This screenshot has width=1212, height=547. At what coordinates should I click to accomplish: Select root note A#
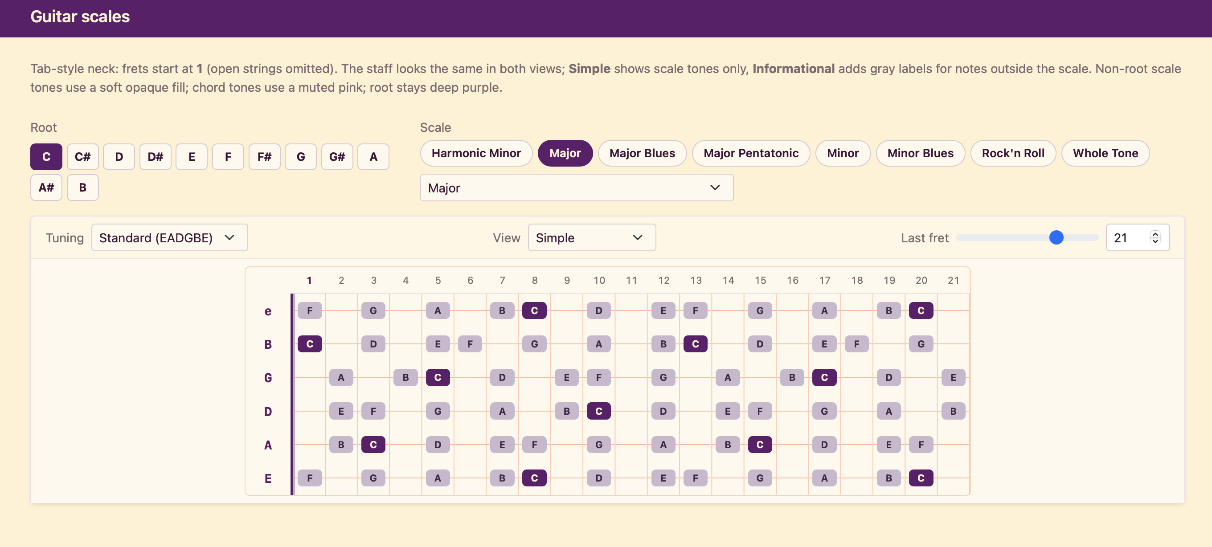point(46,188)
